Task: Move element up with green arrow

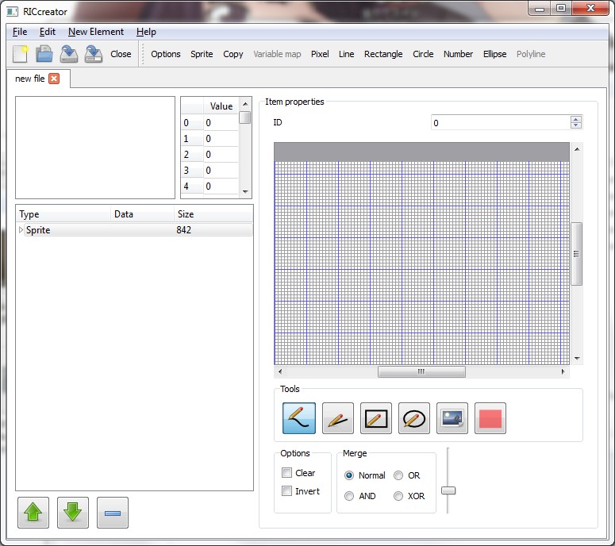Action: pyautogui.click(x=33, y=513)
